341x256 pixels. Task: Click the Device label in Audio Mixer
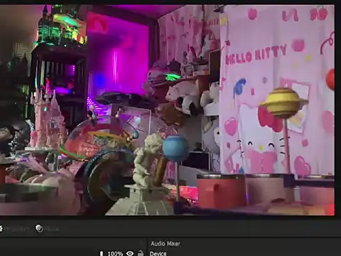click(158, 254)
